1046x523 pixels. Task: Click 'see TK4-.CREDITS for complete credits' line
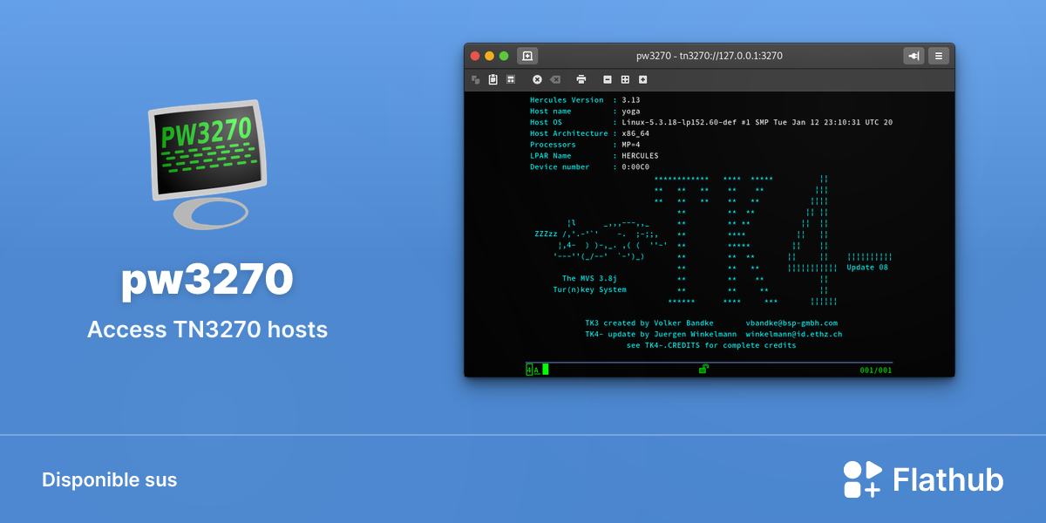click(x=711, y=345)
